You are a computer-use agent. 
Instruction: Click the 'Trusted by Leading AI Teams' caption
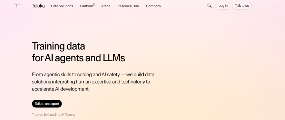tap(53, 114)
